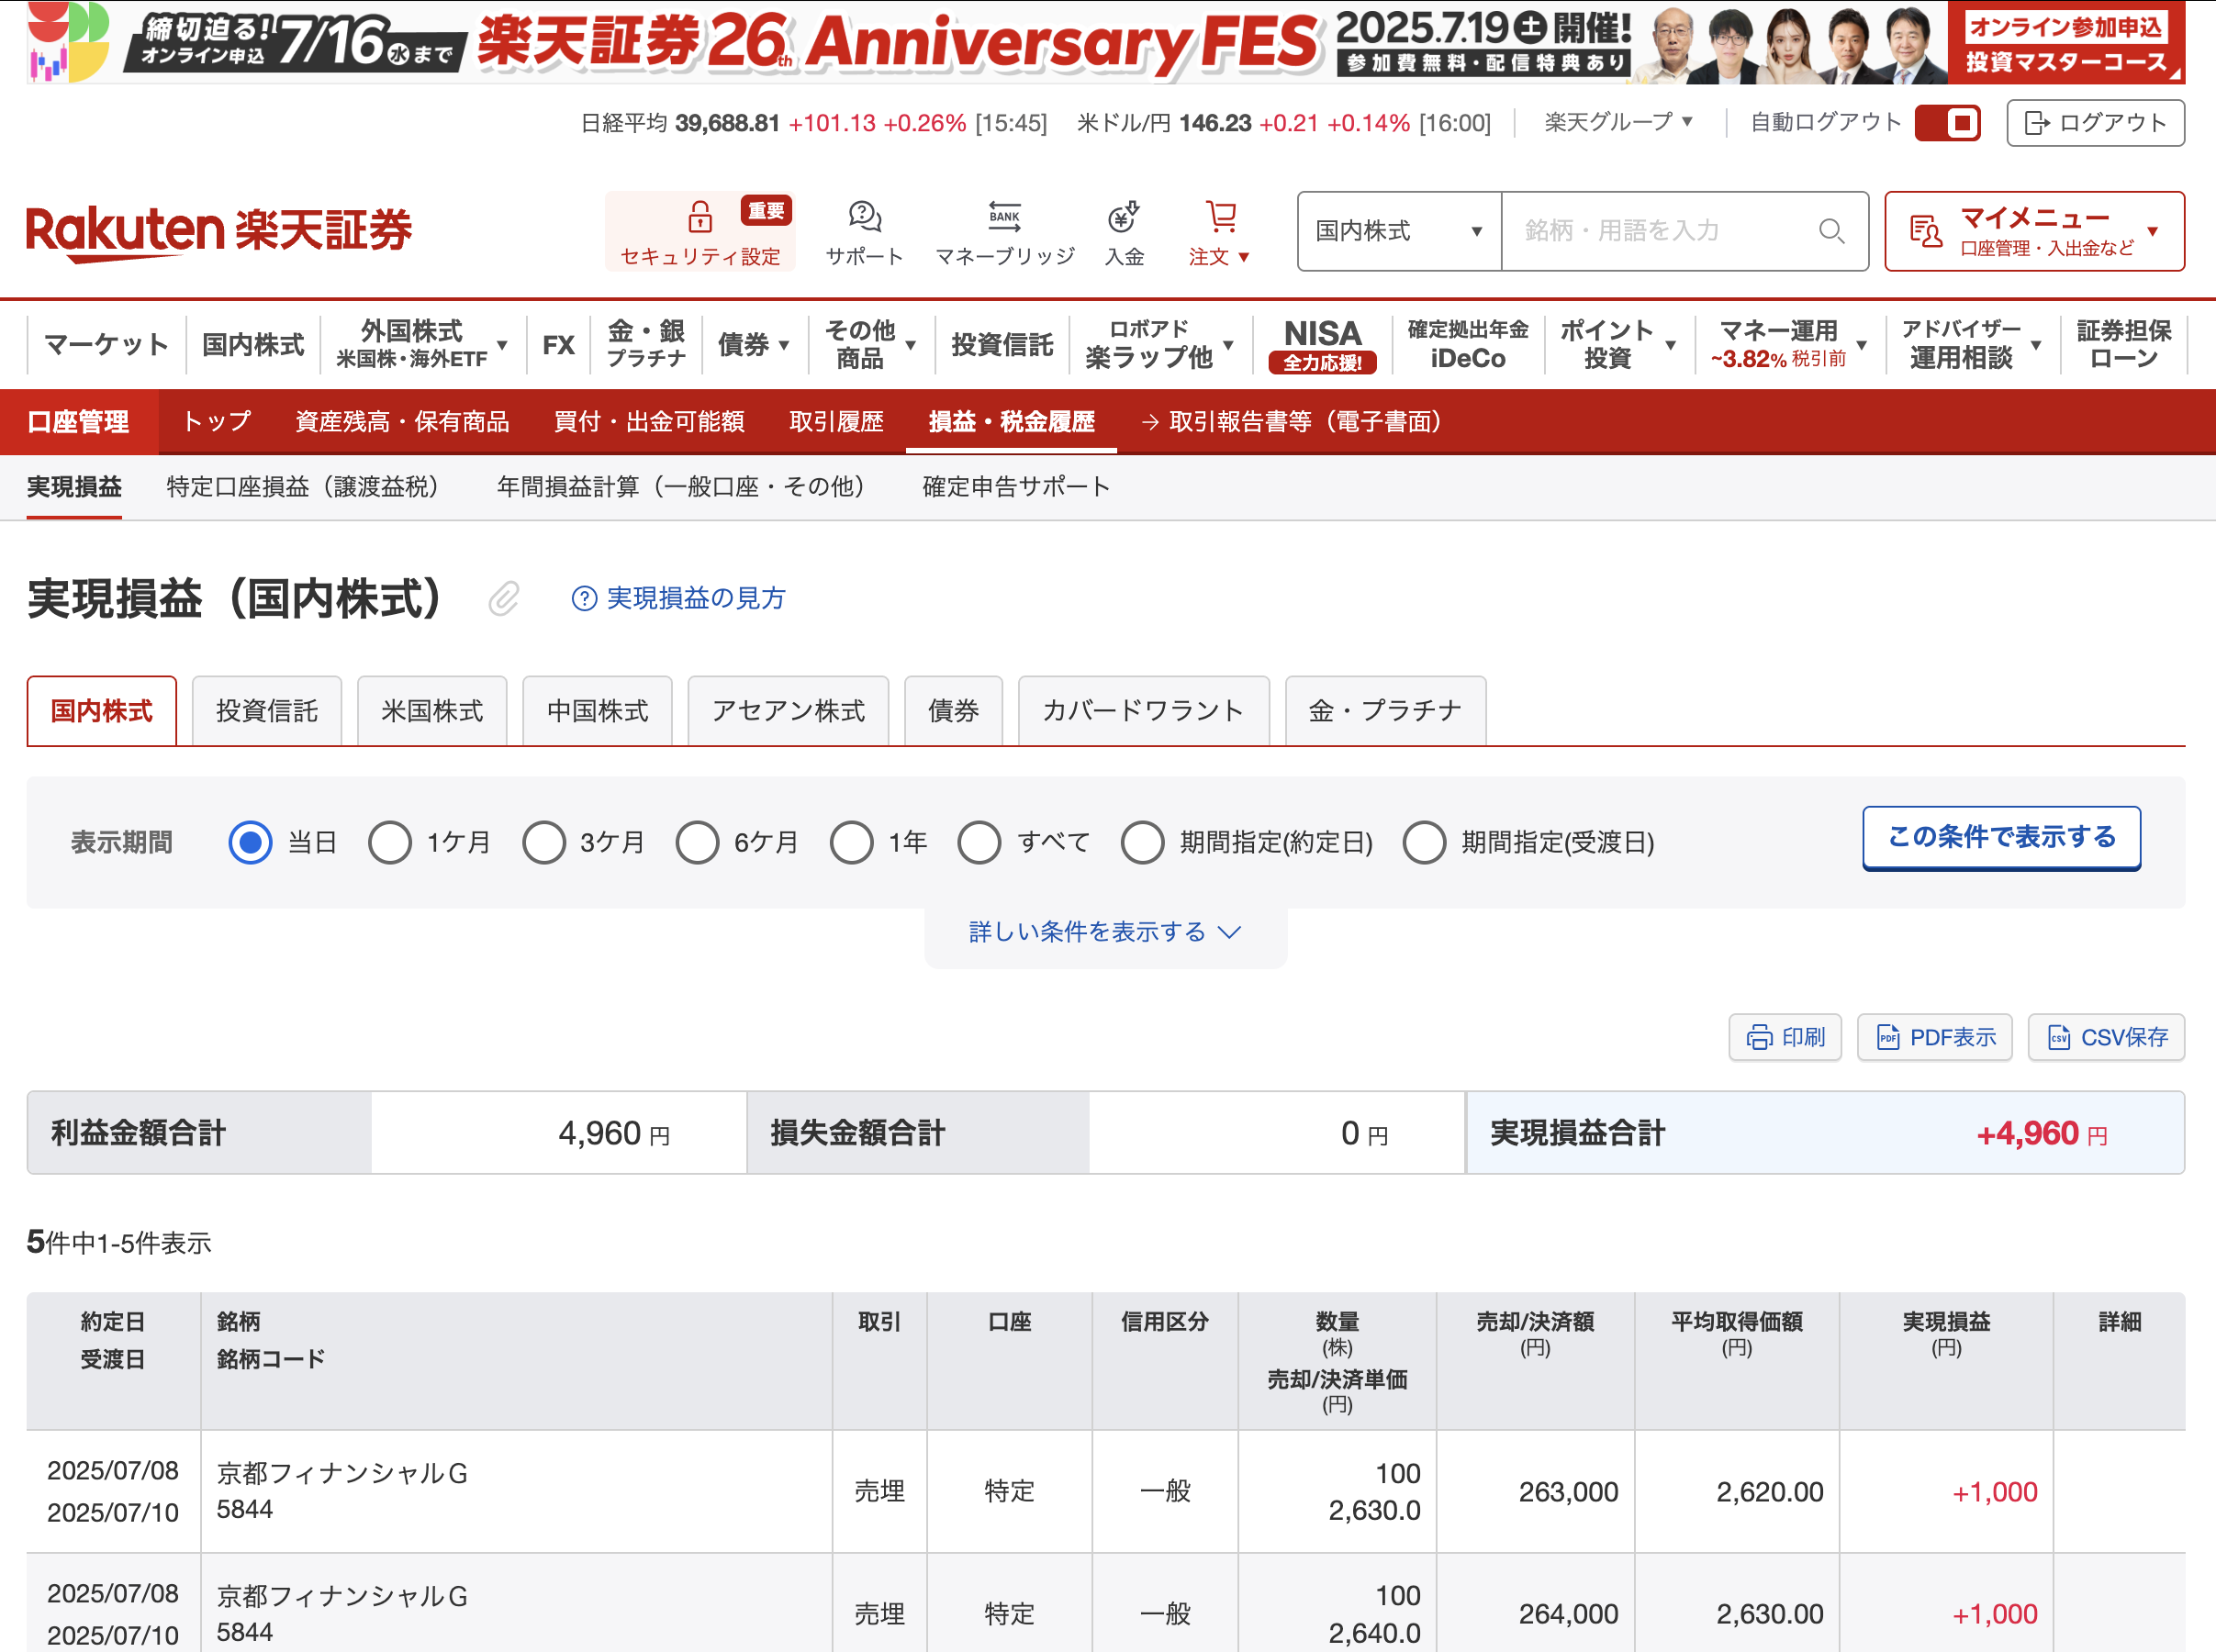
Task: Open FX nav item
Action: [x=558, y=344]
